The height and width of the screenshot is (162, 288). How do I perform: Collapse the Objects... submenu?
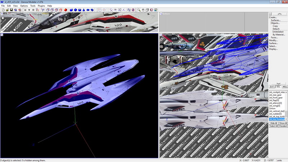[275, 23]
